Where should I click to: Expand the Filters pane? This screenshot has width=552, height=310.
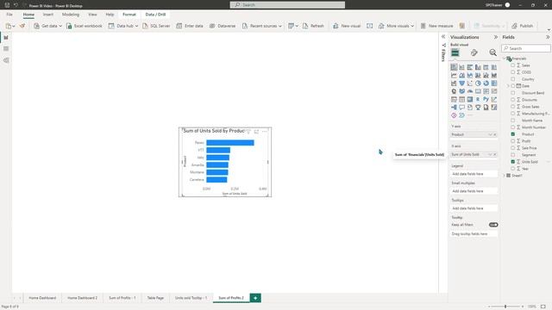[443, 37]
